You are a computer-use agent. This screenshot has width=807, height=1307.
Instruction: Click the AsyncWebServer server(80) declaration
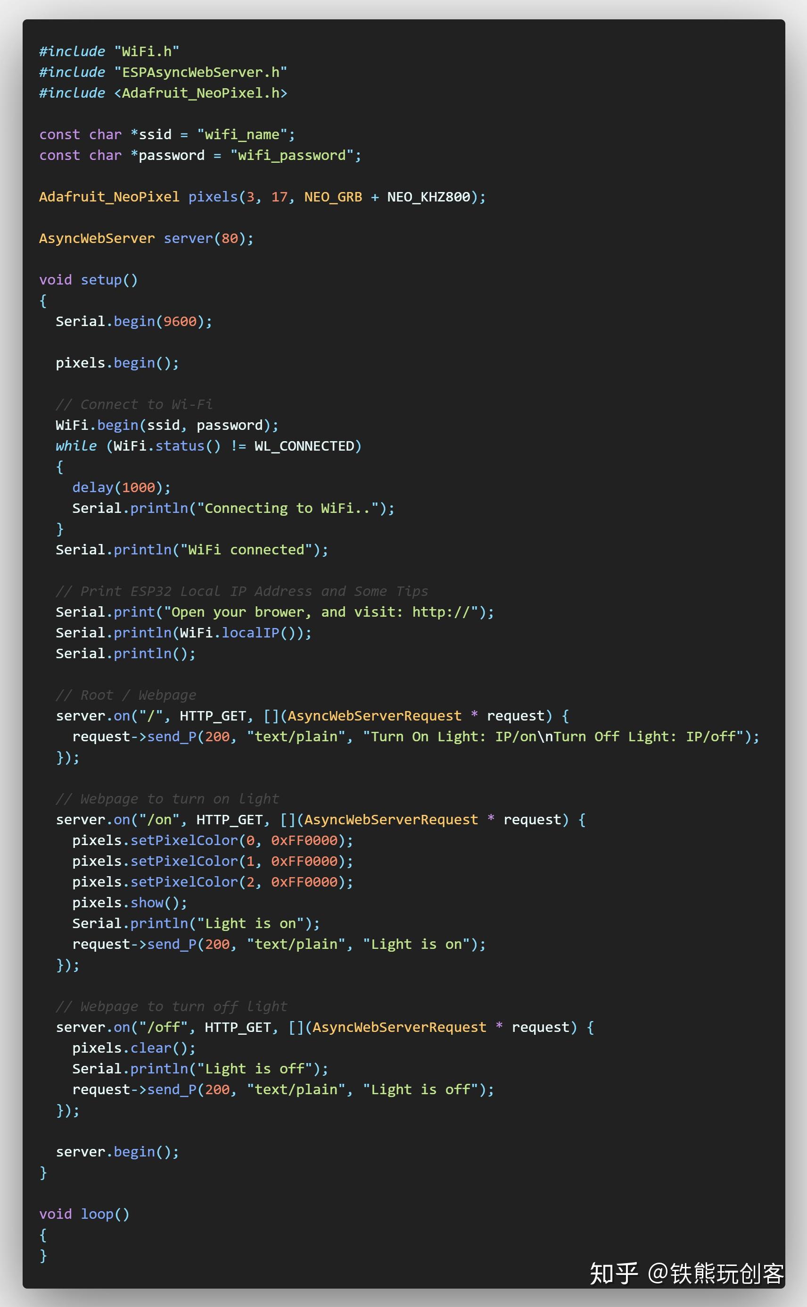[x=146, y=238]
